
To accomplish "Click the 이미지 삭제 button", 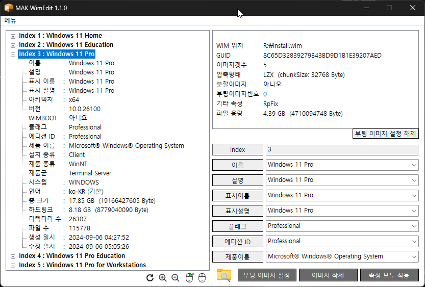I will pos(328,275).
